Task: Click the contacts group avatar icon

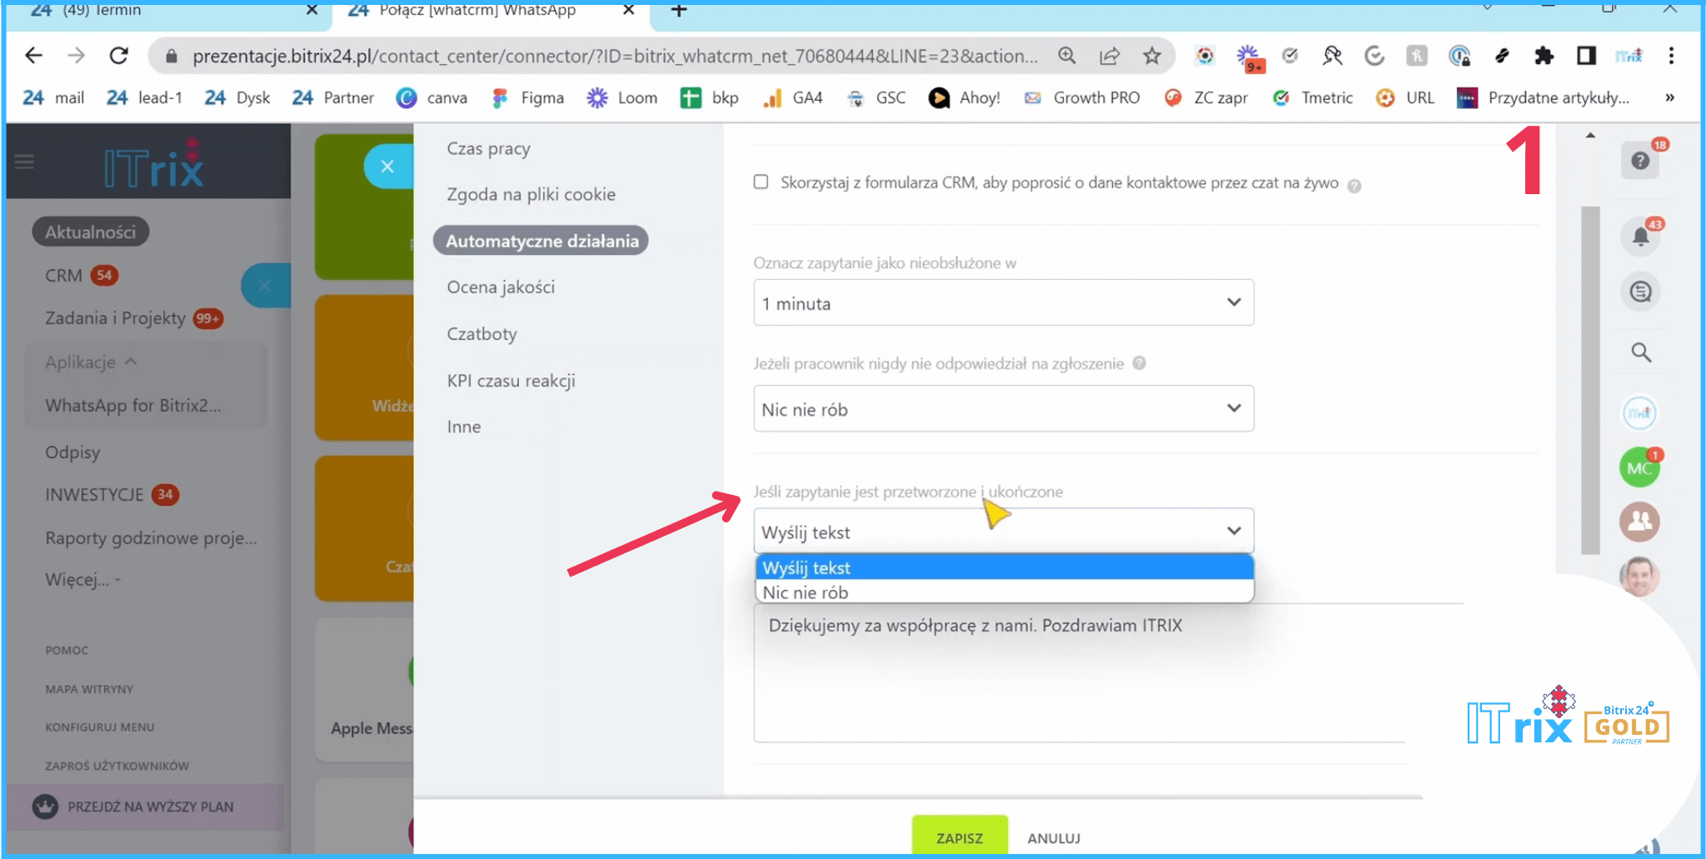Action: (1639, 522)
